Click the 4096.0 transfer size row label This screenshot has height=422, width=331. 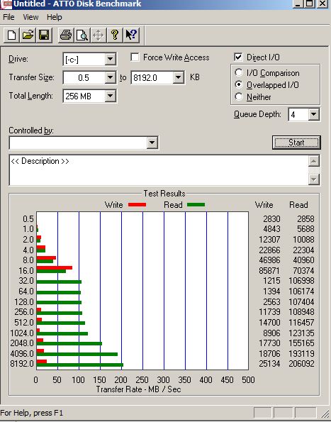[x=22, y=353]
